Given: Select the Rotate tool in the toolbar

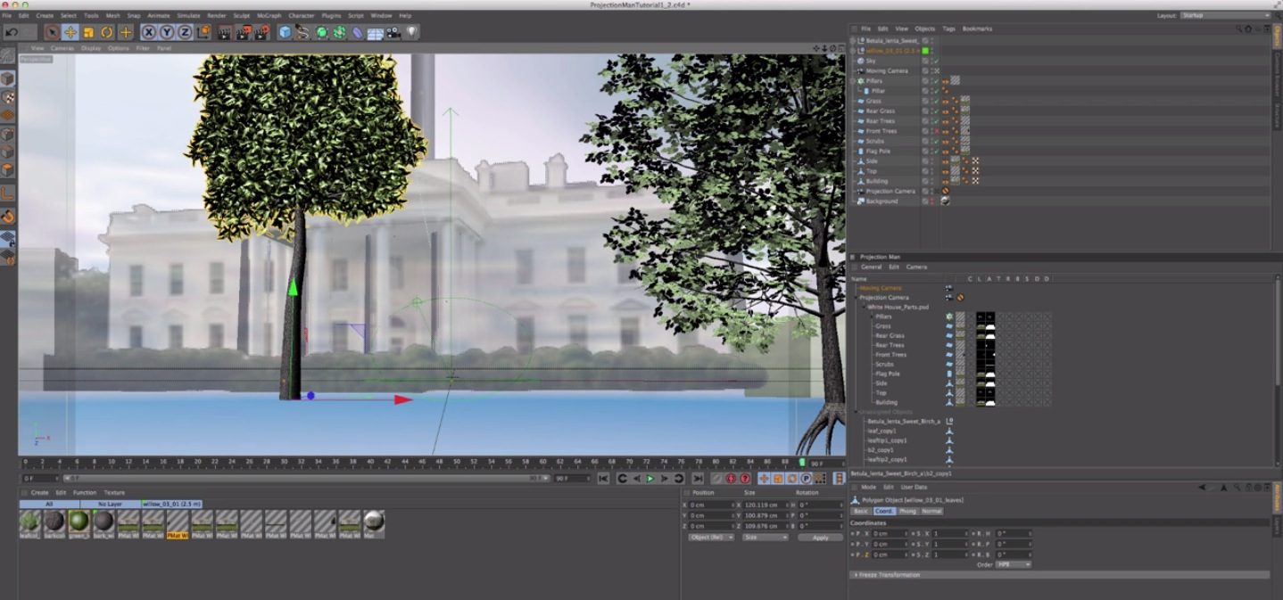Looking at the screenshot, I should [107, 32].
